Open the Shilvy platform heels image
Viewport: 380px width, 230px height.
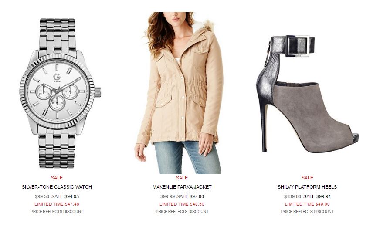(307, 94)
